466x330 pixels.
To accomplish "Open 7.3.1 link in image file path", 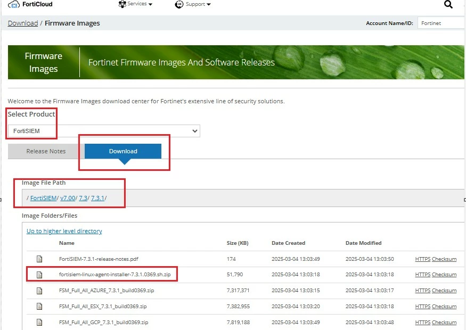I will tap(97, 198).
